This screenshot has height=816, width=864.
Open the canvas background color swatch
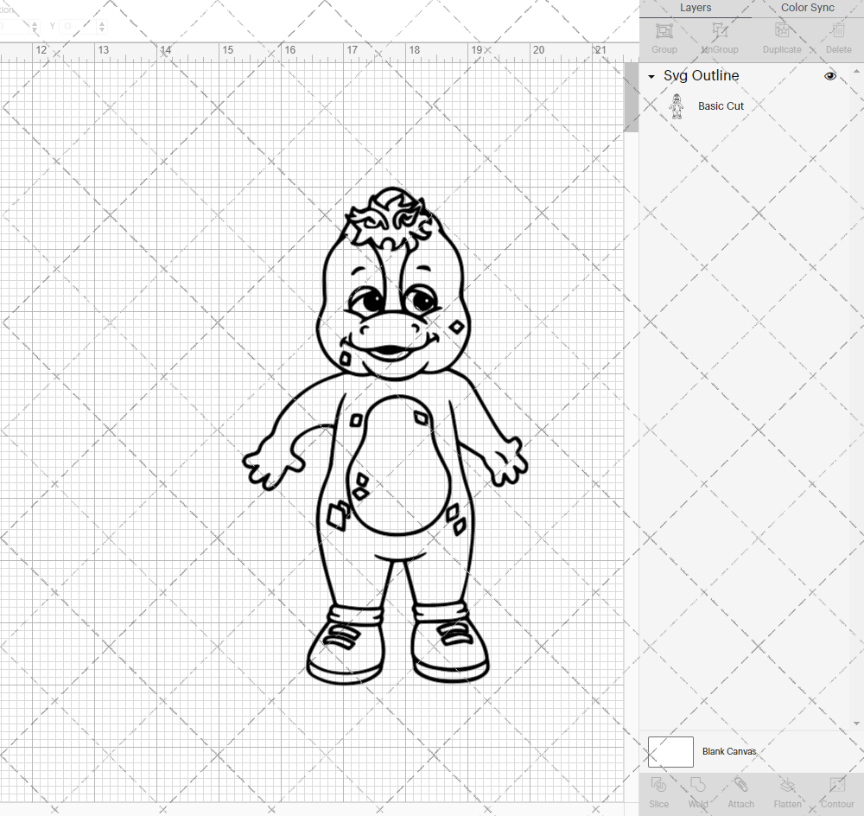click(x=670, y=751)
